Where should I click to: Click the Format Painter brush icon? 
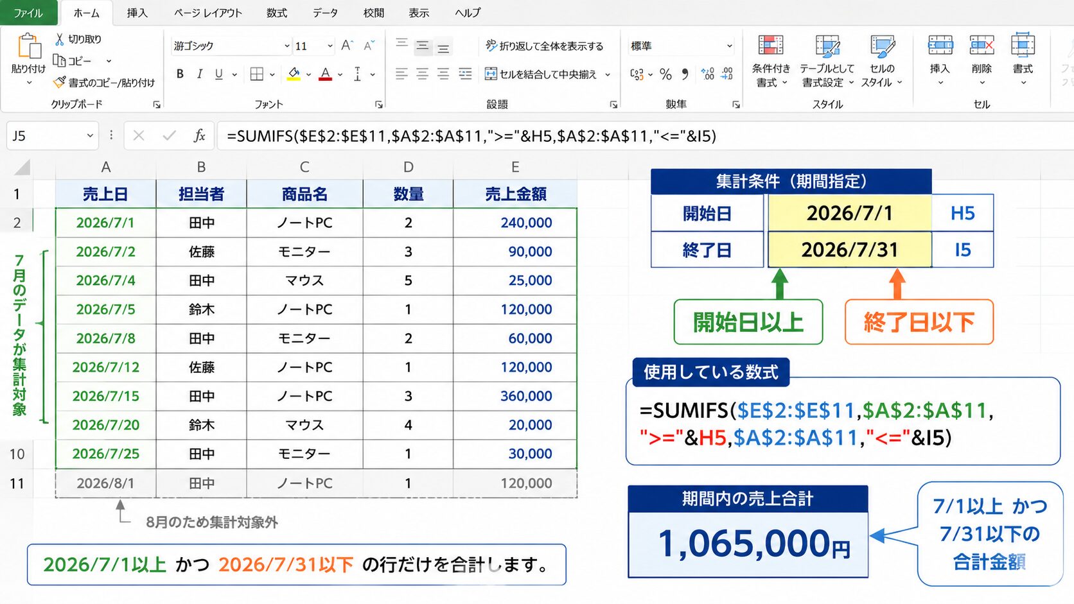point(59,82)
